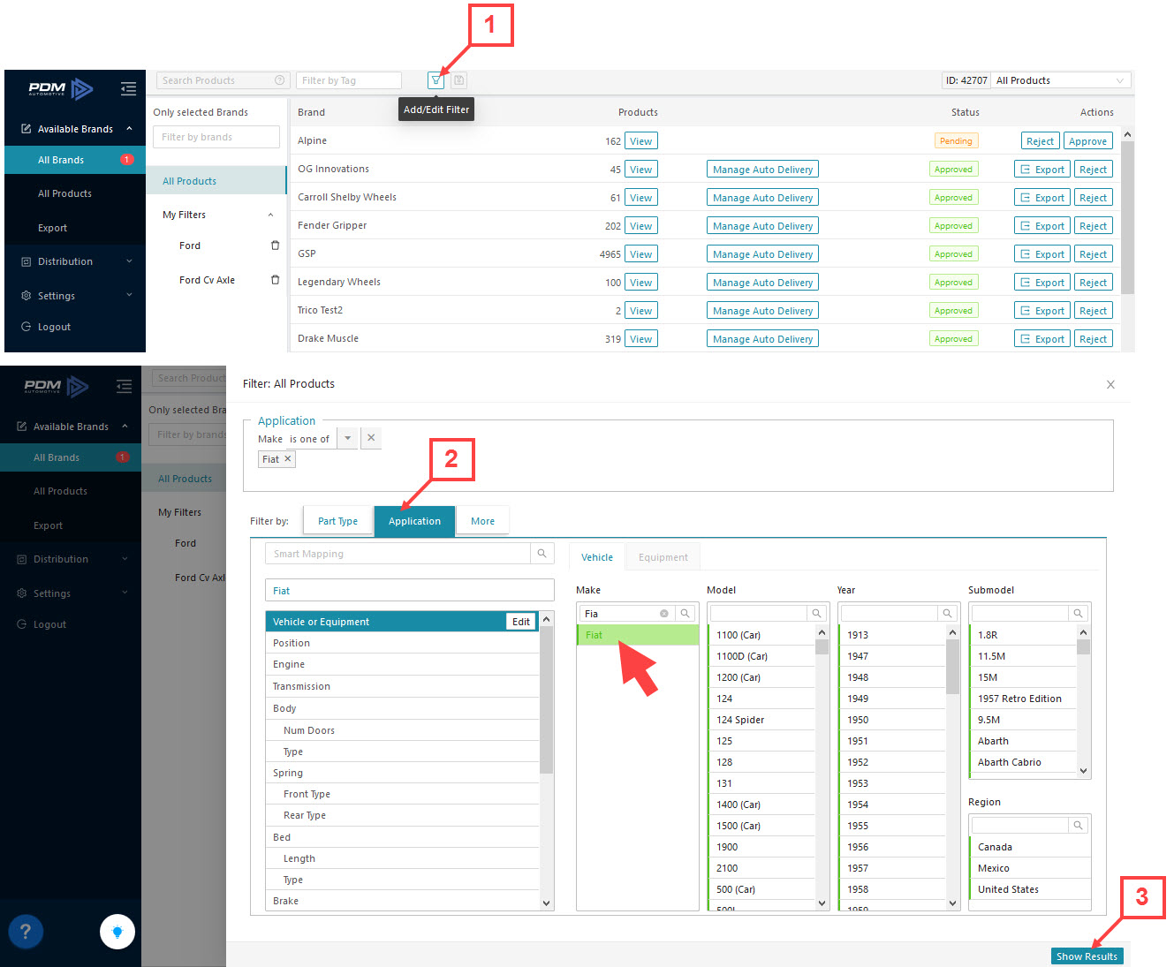Delete the Ford Cv Axle filter via trash icon
The image size is (1174, 967).
[x=275, y=280]
